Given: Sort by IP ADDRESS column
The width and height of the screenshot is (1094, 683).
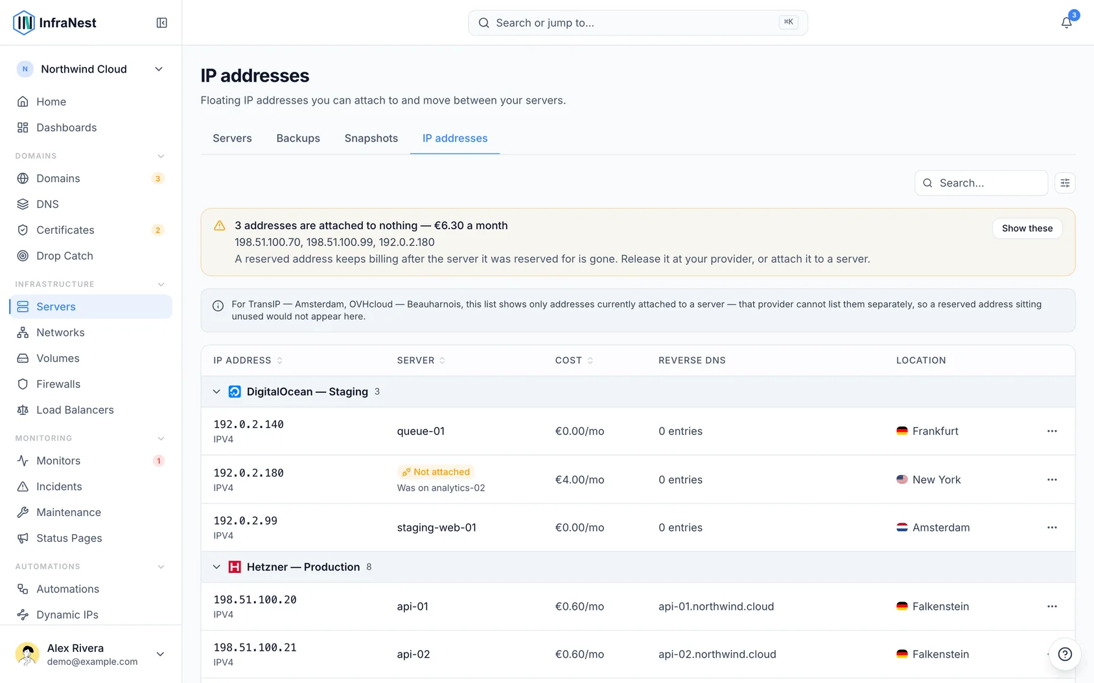Looking at the screenshot, I should pyautogui.click(x=248, y=361).
